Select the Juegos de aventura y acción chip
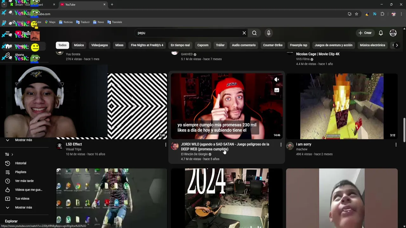This screenshot has height=228, width=406. click(x=333, y=45)
